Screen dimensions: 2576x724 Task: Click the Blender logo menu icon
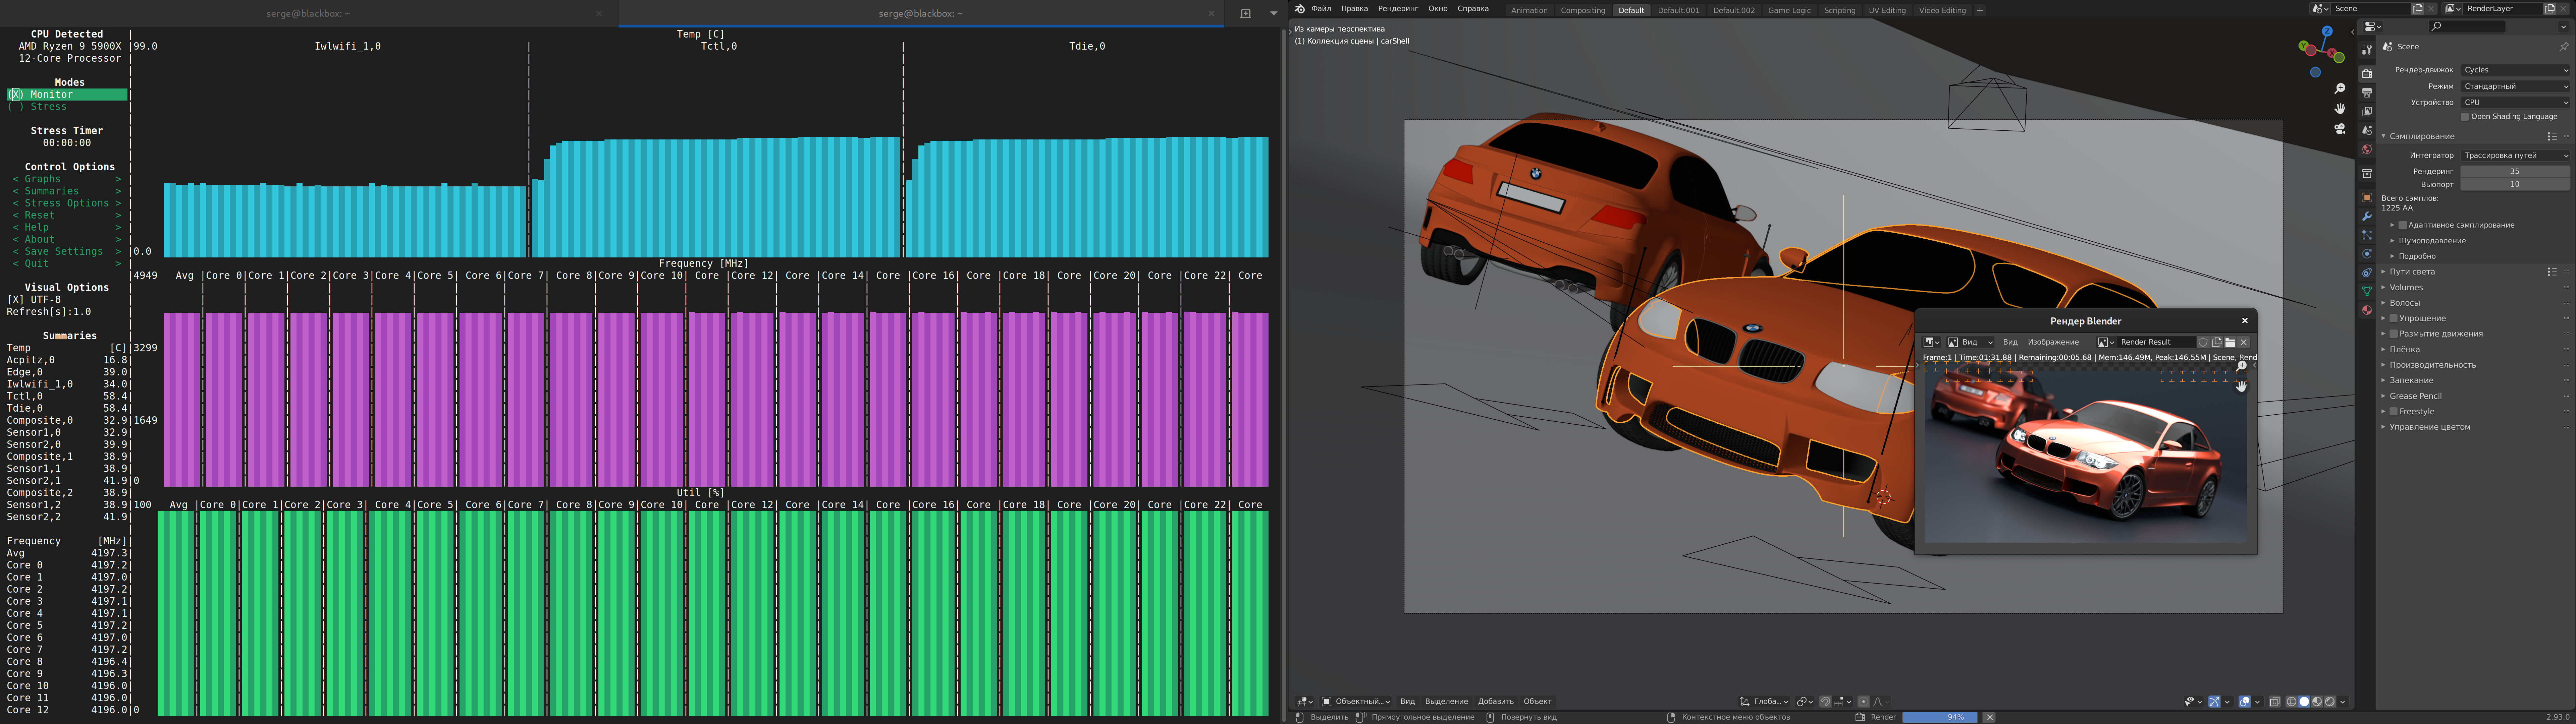(x=1300, y=9)
